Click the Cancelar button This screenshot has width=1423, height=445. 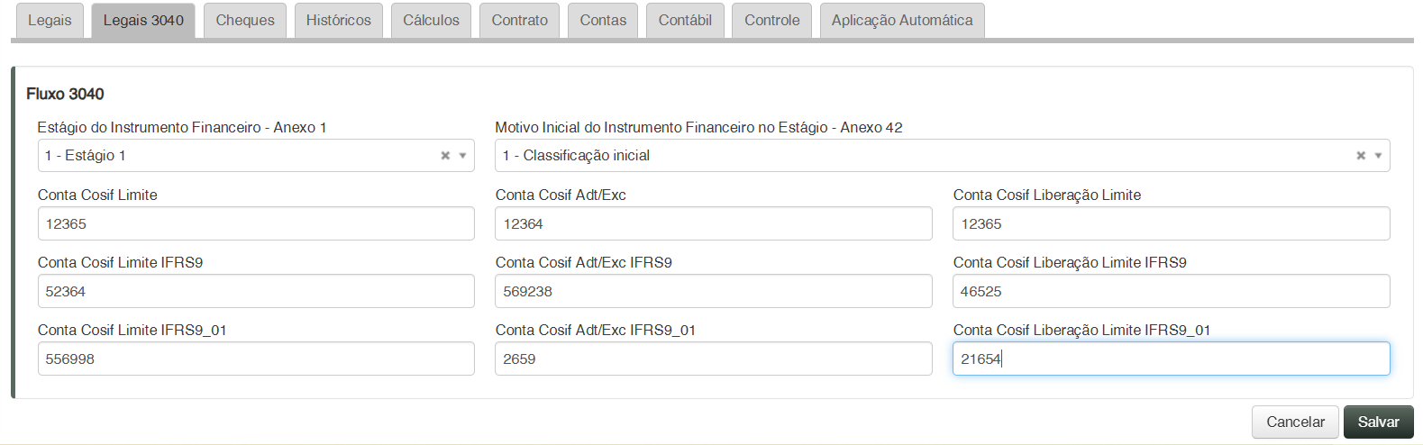pos(1295,422)
